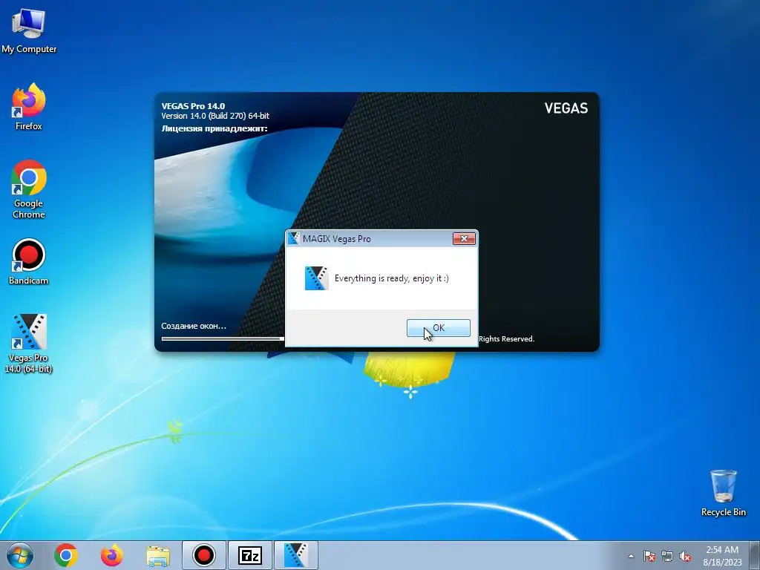Click the VEGAS logo on the splash screen
This screenshot has height=570, width=760.
click(x=566, y=108)
